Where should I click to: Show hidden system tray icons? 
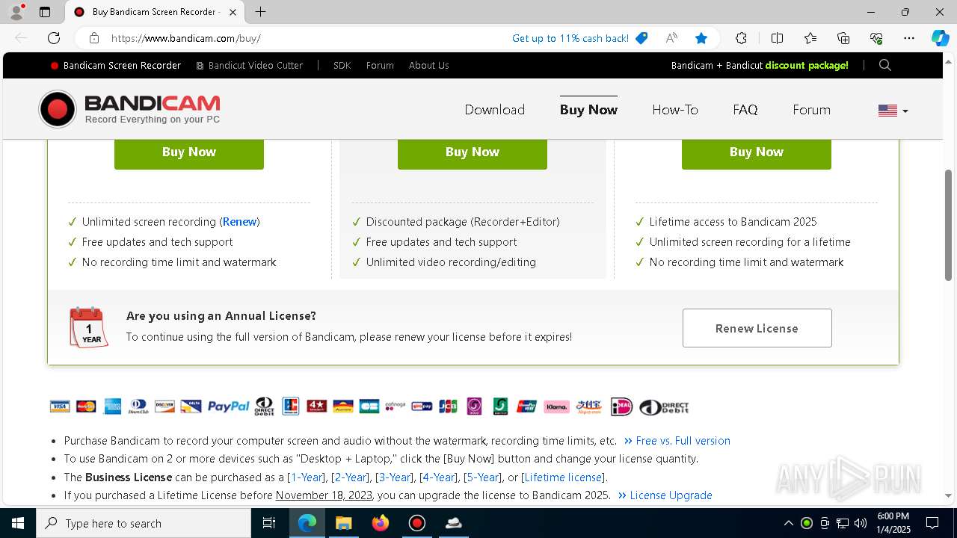[788, 523]
